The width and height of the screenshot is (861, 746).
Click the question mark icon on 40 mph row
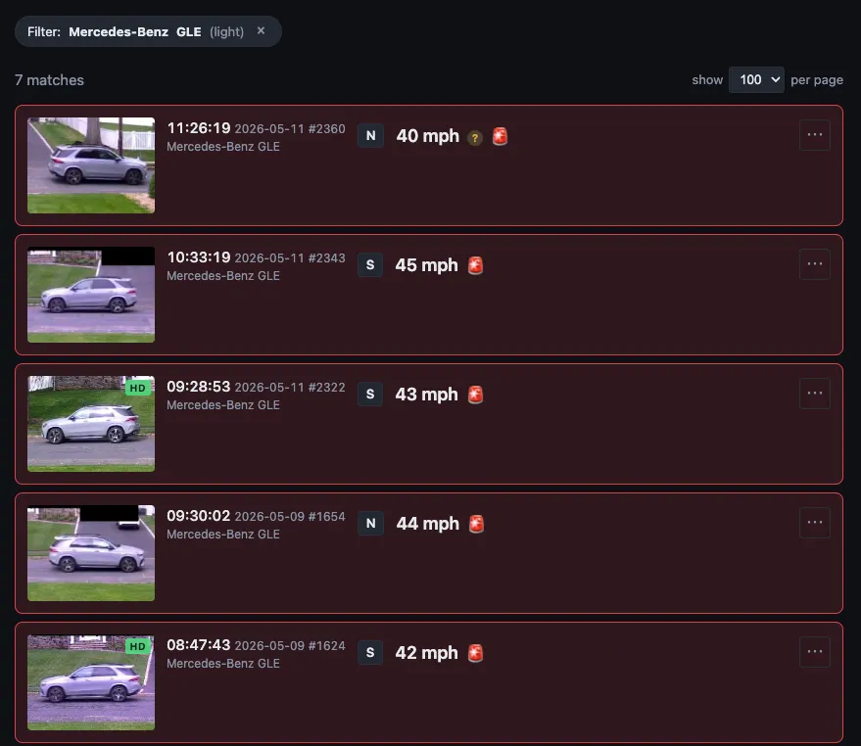coord(475,138)
